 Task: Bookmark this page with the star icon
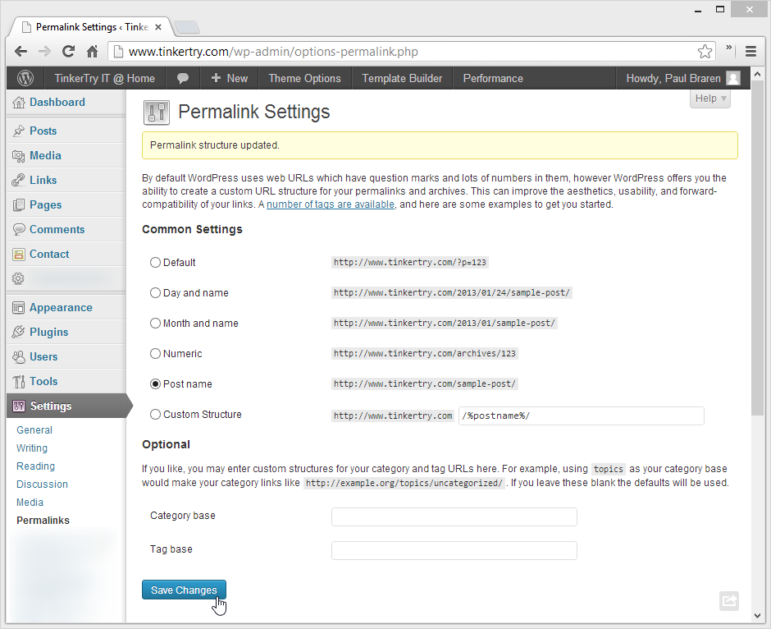click(x=705, y=51)
